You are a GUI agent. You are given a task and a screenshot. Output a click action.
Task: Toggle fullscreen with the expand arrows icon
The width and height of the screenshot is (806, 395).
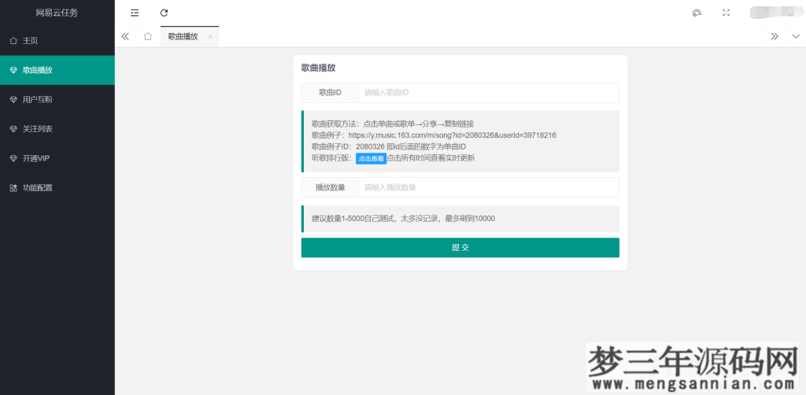(x=727, y=13)
